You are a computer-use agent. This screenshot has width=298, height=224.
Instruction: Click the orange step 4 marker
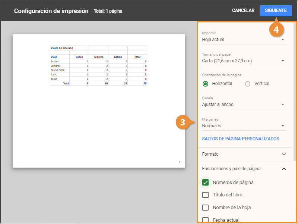[x=276, y=30]
